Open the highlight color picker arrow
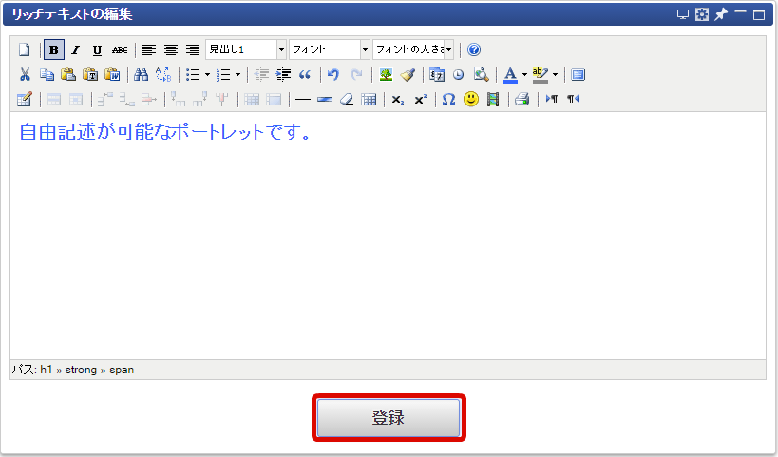778x457 pixels. tap(555, 74)
